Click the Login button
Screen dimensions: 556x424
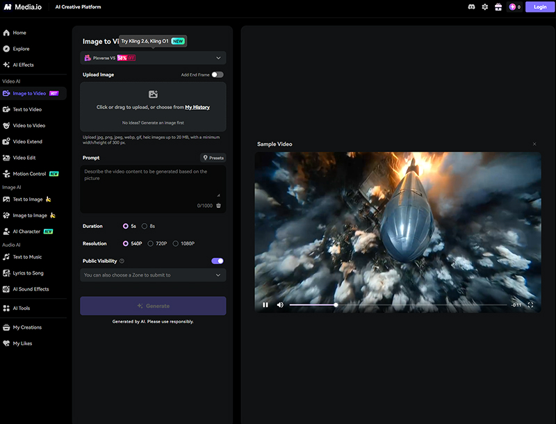pos(540,6)
